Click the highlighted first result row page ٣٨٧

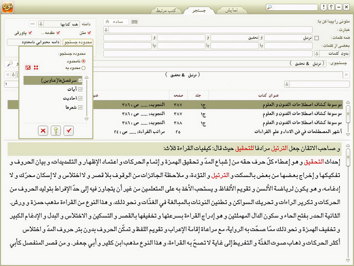[x=175, y=105]
